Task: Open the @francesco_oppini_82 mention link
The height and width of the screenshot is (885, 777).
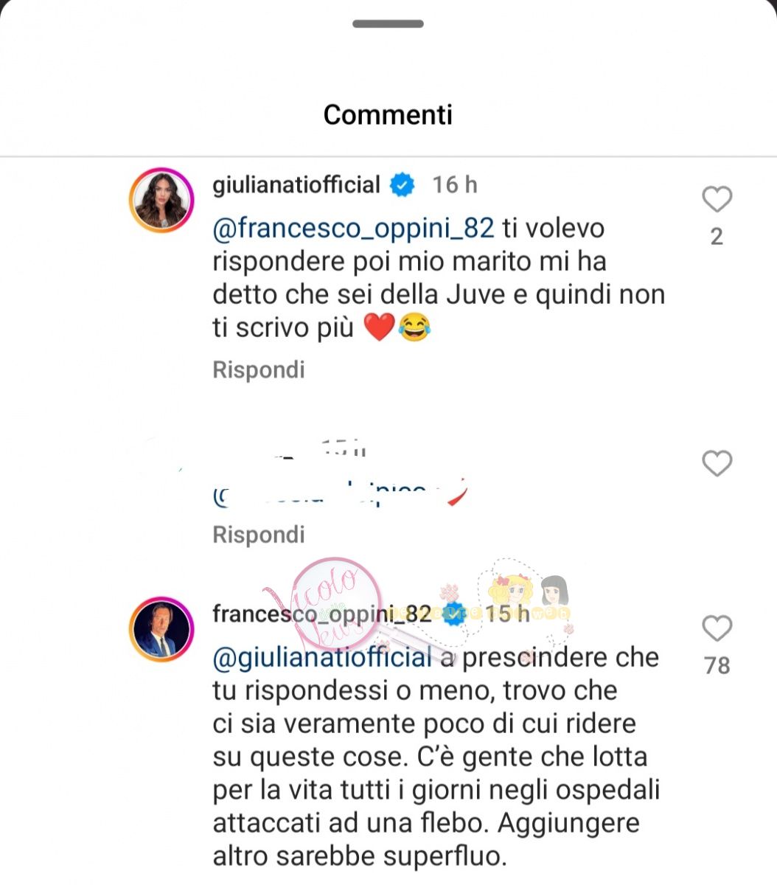Action: click(x=353, y=229)
